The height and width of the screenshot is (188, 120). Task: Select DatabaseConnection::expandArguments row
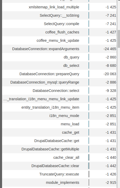pyautogui.click(x=59, y=49)
